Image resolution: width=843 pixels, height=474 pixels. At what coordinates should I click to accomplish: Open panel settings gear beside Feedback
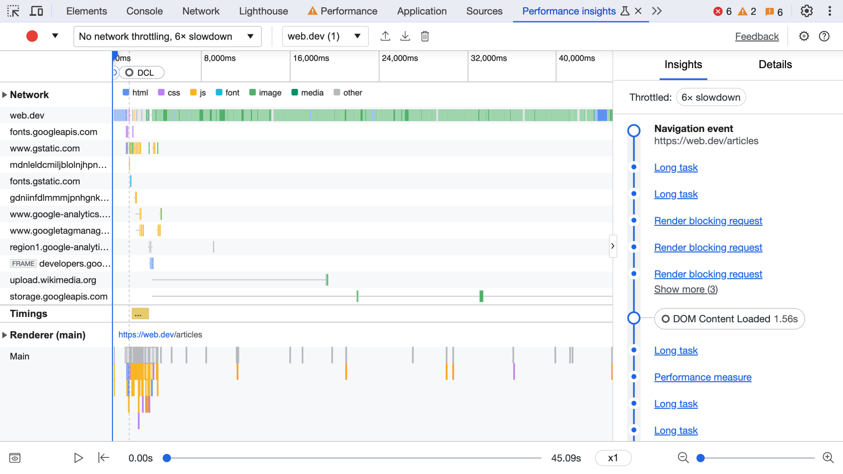click(x=804, y=36)
